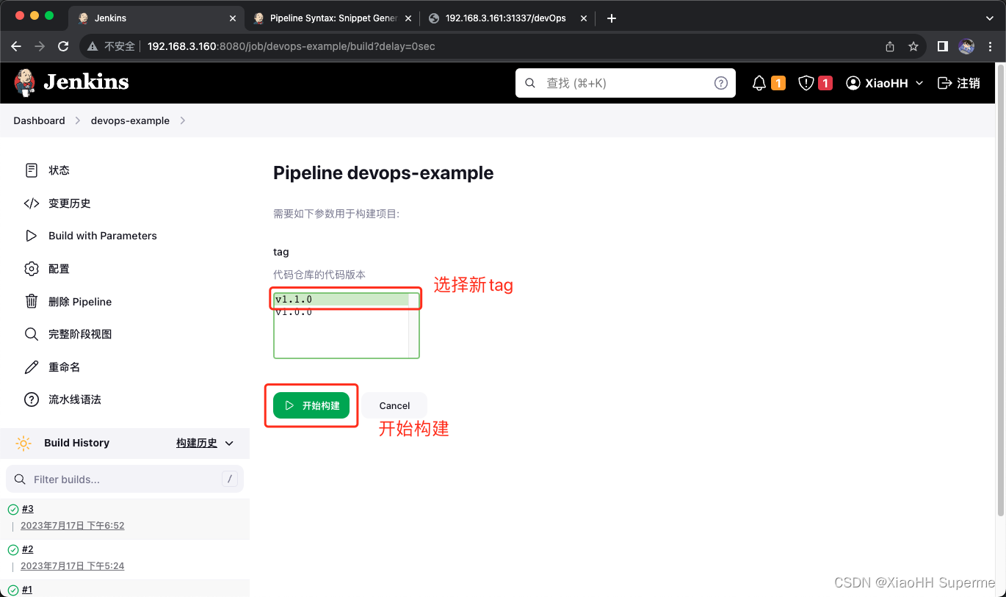The height and width of the screenshot is (597, 1006).
Task: Click the Jenkins logo in header
Action: click(x=71, y=82)
